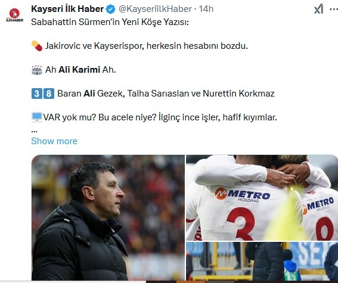
Task: Open the Metro Holding jersey number 3 photo
Action: pos(262,198)
